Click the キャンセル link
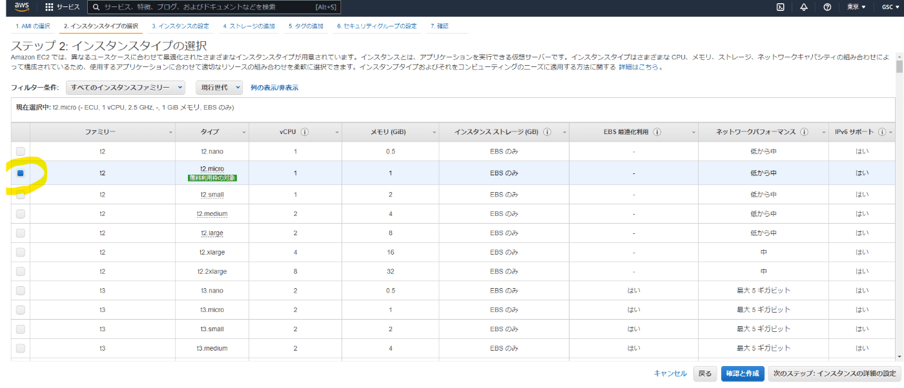904x388 pixels. pos(670,374)
